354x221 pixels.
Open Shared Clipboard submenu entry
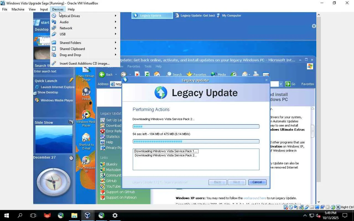click(85, 49)
